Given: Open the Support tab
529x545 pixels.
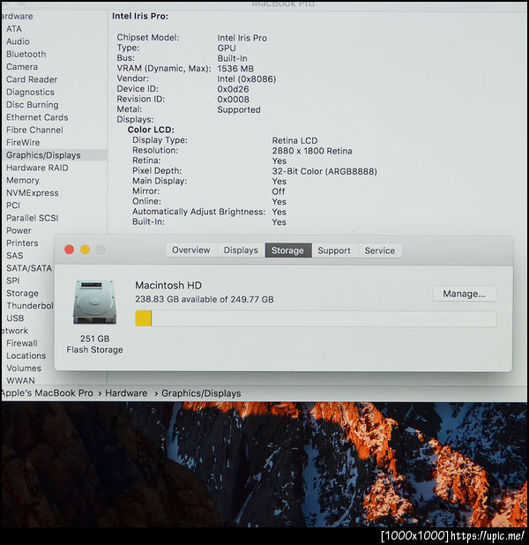Looking at the screenshot, I should pos(334,250).
